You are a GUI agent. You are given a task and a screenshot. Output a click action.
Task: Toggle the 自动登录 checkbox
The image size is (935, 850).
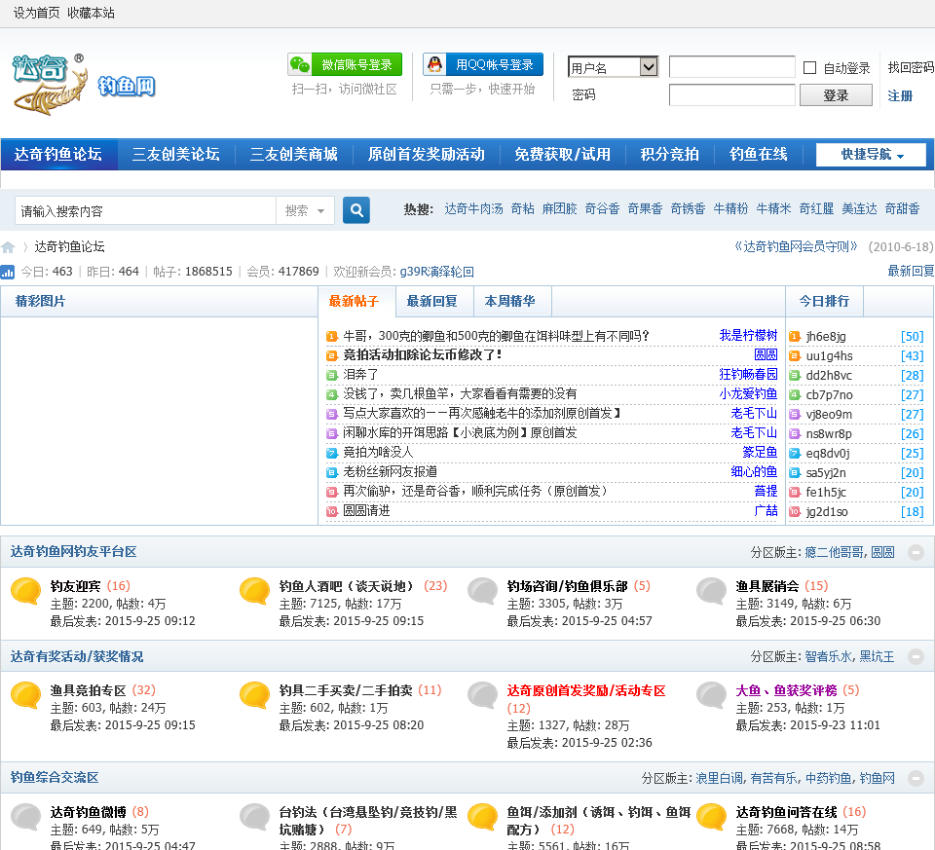pos(809,68)
